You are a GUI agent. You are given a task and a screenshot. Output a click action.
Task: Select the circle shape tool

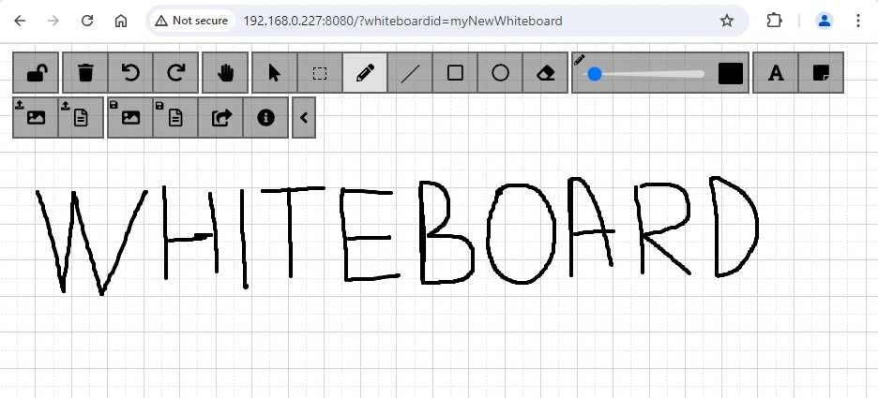pos(500,72)
